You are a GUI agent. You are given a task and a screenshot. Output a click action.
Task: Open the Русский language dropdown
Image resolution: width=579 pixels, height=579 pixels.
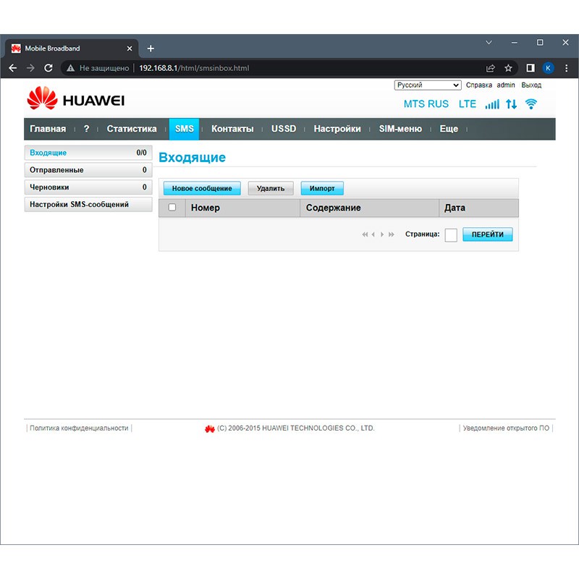click(428, 85)
